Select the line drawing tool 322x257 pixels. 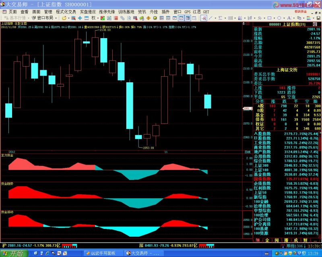pyautogui.click(x=211, y=18)
